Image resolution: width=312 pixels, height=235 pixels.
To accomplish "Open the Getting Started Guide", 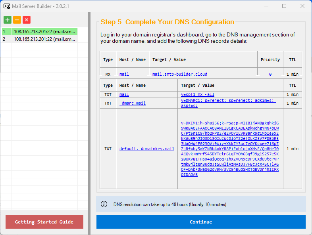I will pos(44,222).
